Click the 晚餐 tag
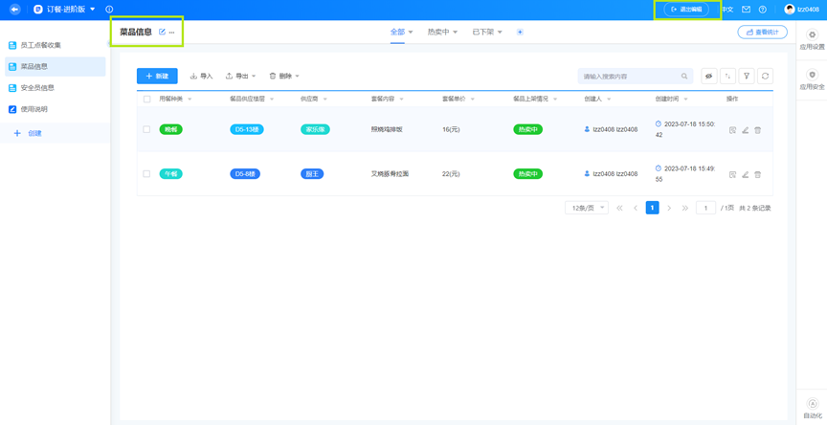Image resolution: width=827 pixels, height=425 pixels. (x=170, y=129)
